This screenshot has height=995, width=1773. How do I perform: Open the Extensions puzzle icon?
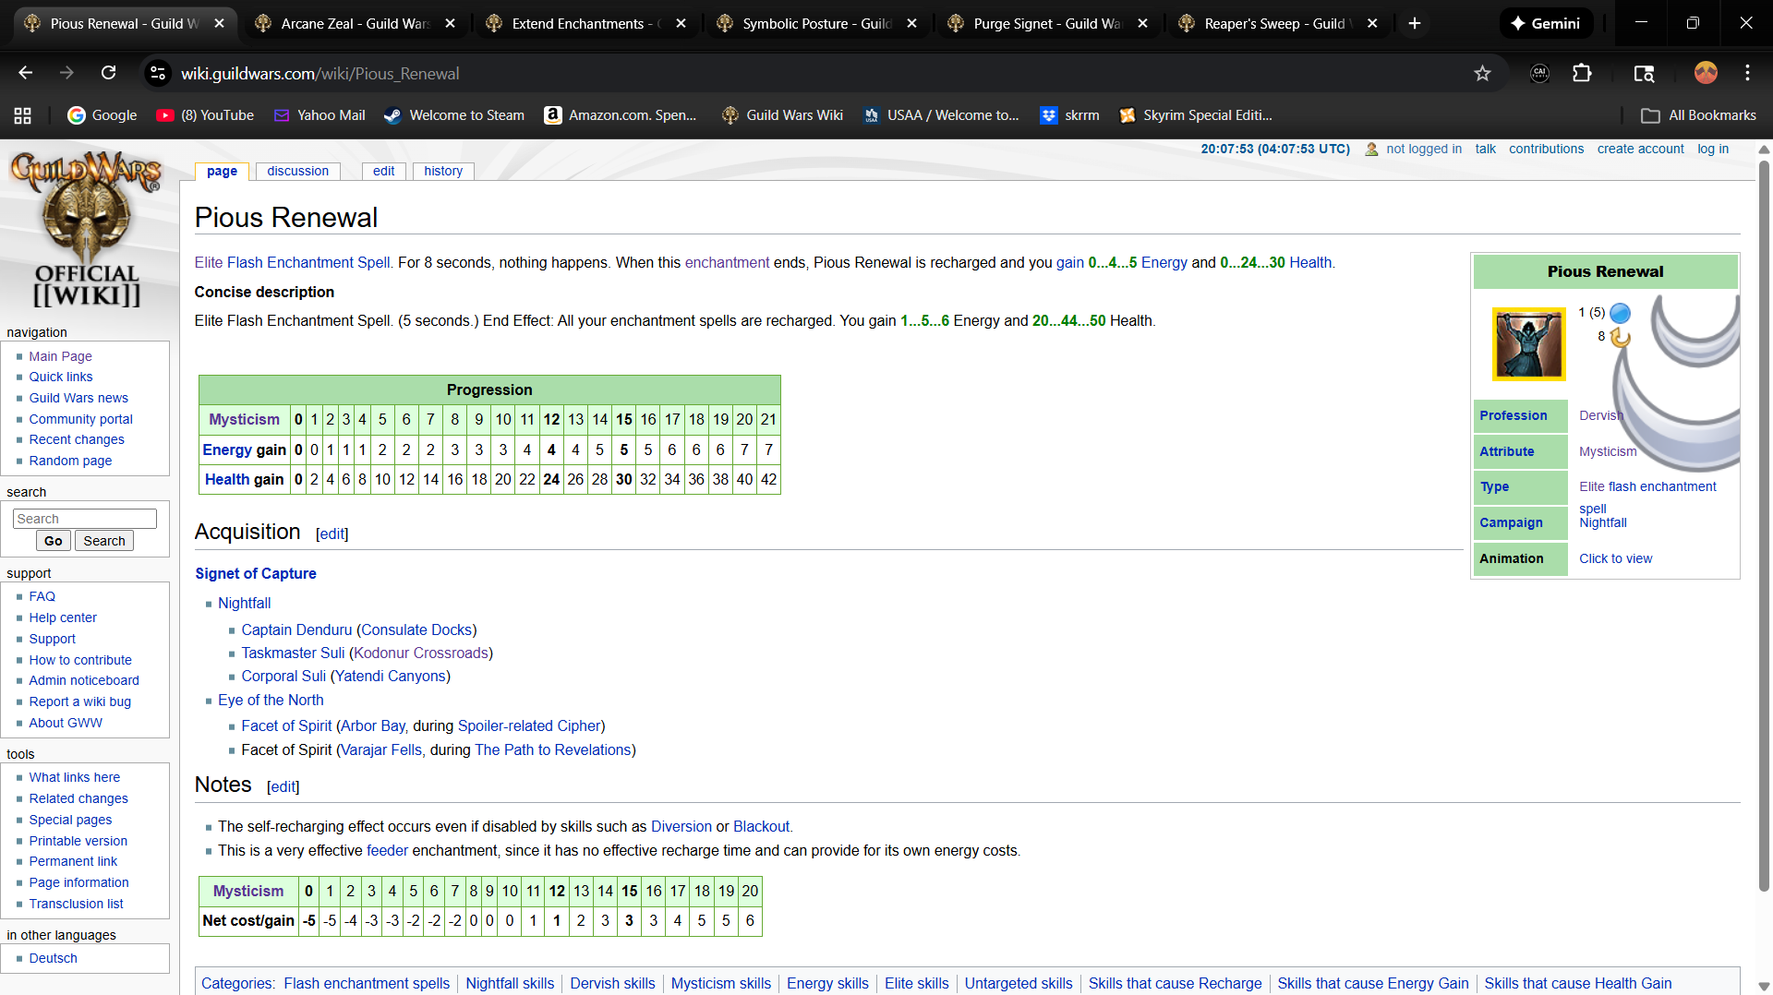[x=1582, y=73]
